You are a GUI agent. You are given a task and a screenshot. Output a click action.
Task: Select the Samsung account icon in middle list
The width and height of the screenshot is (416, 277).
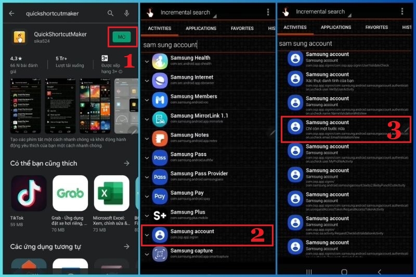pos(160,235)
